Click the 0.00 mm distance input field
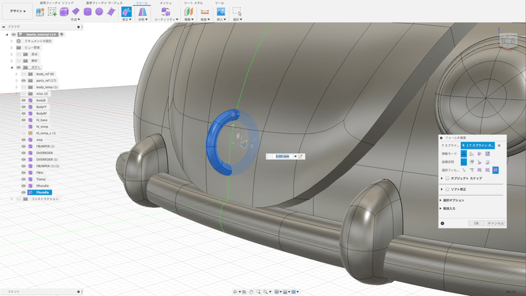Screen dimensions: 526x296 coord(282,157)
